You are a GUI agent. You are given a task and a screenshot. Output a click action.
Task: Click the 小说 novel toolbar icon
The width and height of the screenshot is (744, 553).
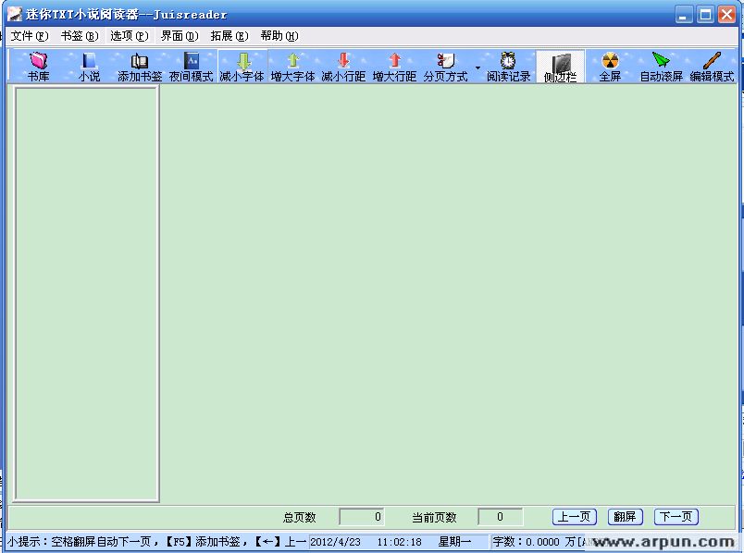tap(89, 67)
